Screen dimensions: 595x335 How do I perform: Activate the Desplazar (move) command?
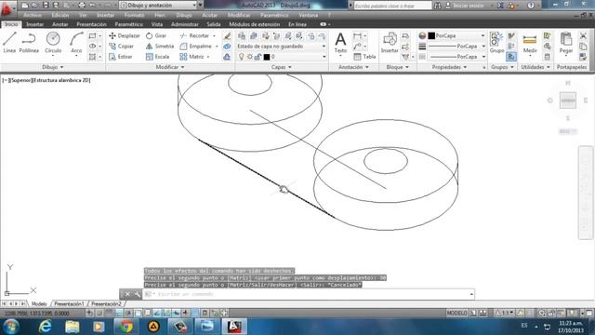point(124,35)
